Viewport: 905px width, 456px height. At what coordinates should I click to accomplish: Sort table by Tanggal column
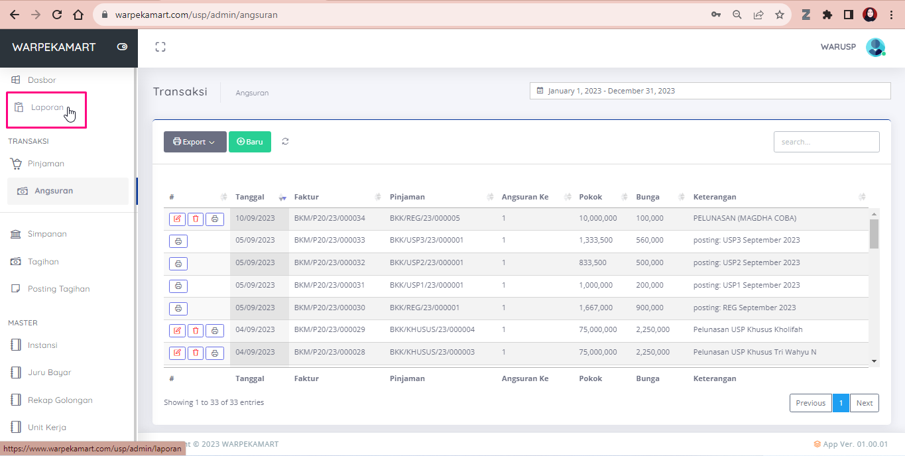(x=259, y=197)
